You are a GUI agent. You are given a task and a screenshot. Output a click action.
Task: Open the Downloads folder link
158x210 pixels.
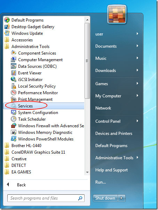point(105,71)
